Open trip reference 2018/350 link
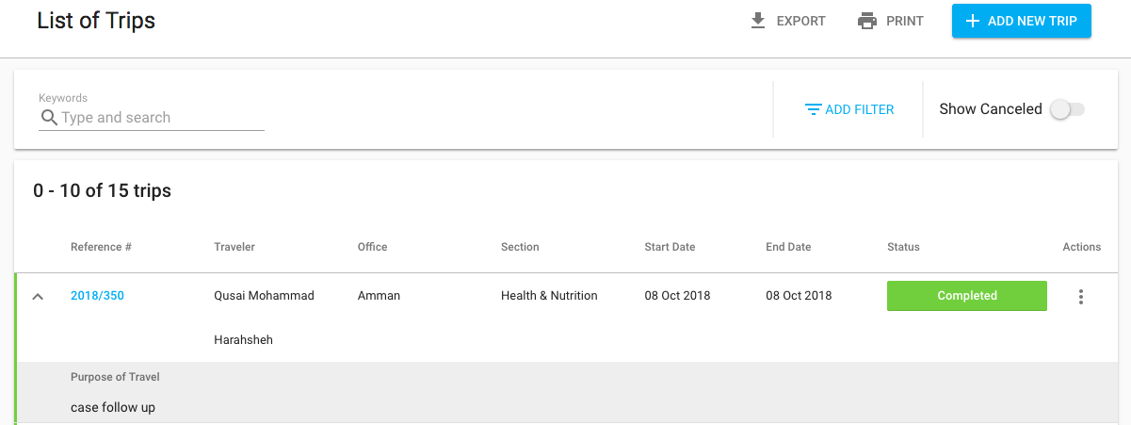 [97, 296]
